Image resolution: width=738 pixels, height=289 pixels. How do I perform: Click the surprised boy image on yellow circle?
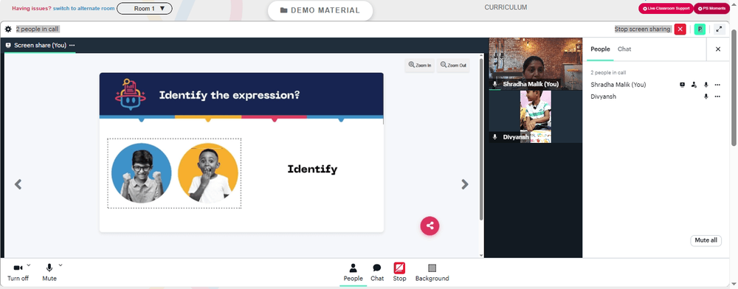(x=208, y=173)
